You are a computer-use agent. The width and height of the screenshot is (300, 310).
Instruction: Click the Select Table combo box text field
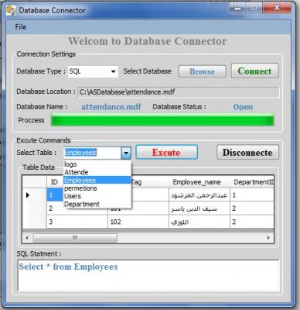[92, 153]
